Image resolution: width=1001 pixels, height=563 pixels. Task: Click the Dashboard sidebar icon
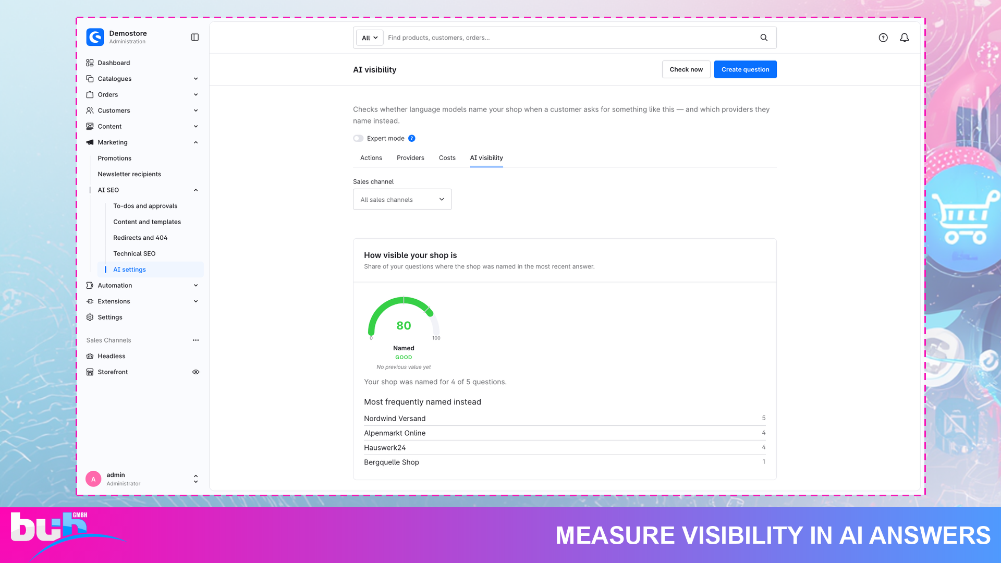pos(90,63)
